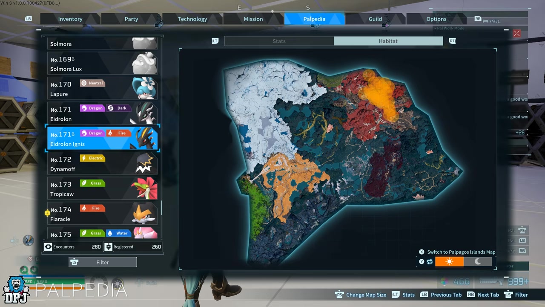Click the day/night swap arrows icon

(x=430, y=261)
